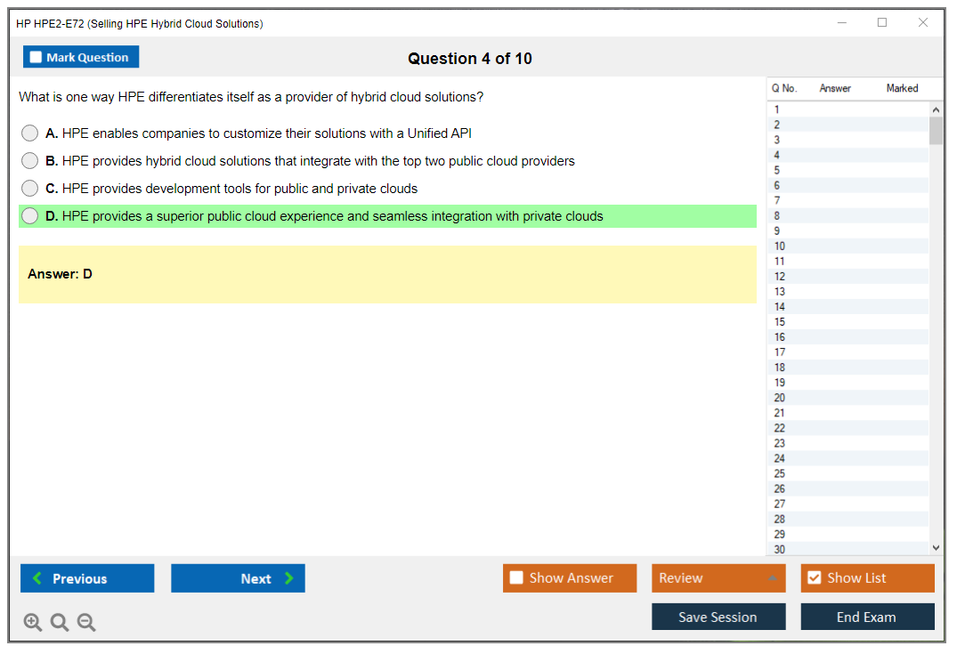Click the zoom out magnifier icon
The width and height of the screenshot is (957, 654).
86,623
